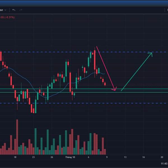The width and height of the screenshot is (168, 168).
Task: Click the "18" date label on the time axis
Action: click(x=15, y=157)
